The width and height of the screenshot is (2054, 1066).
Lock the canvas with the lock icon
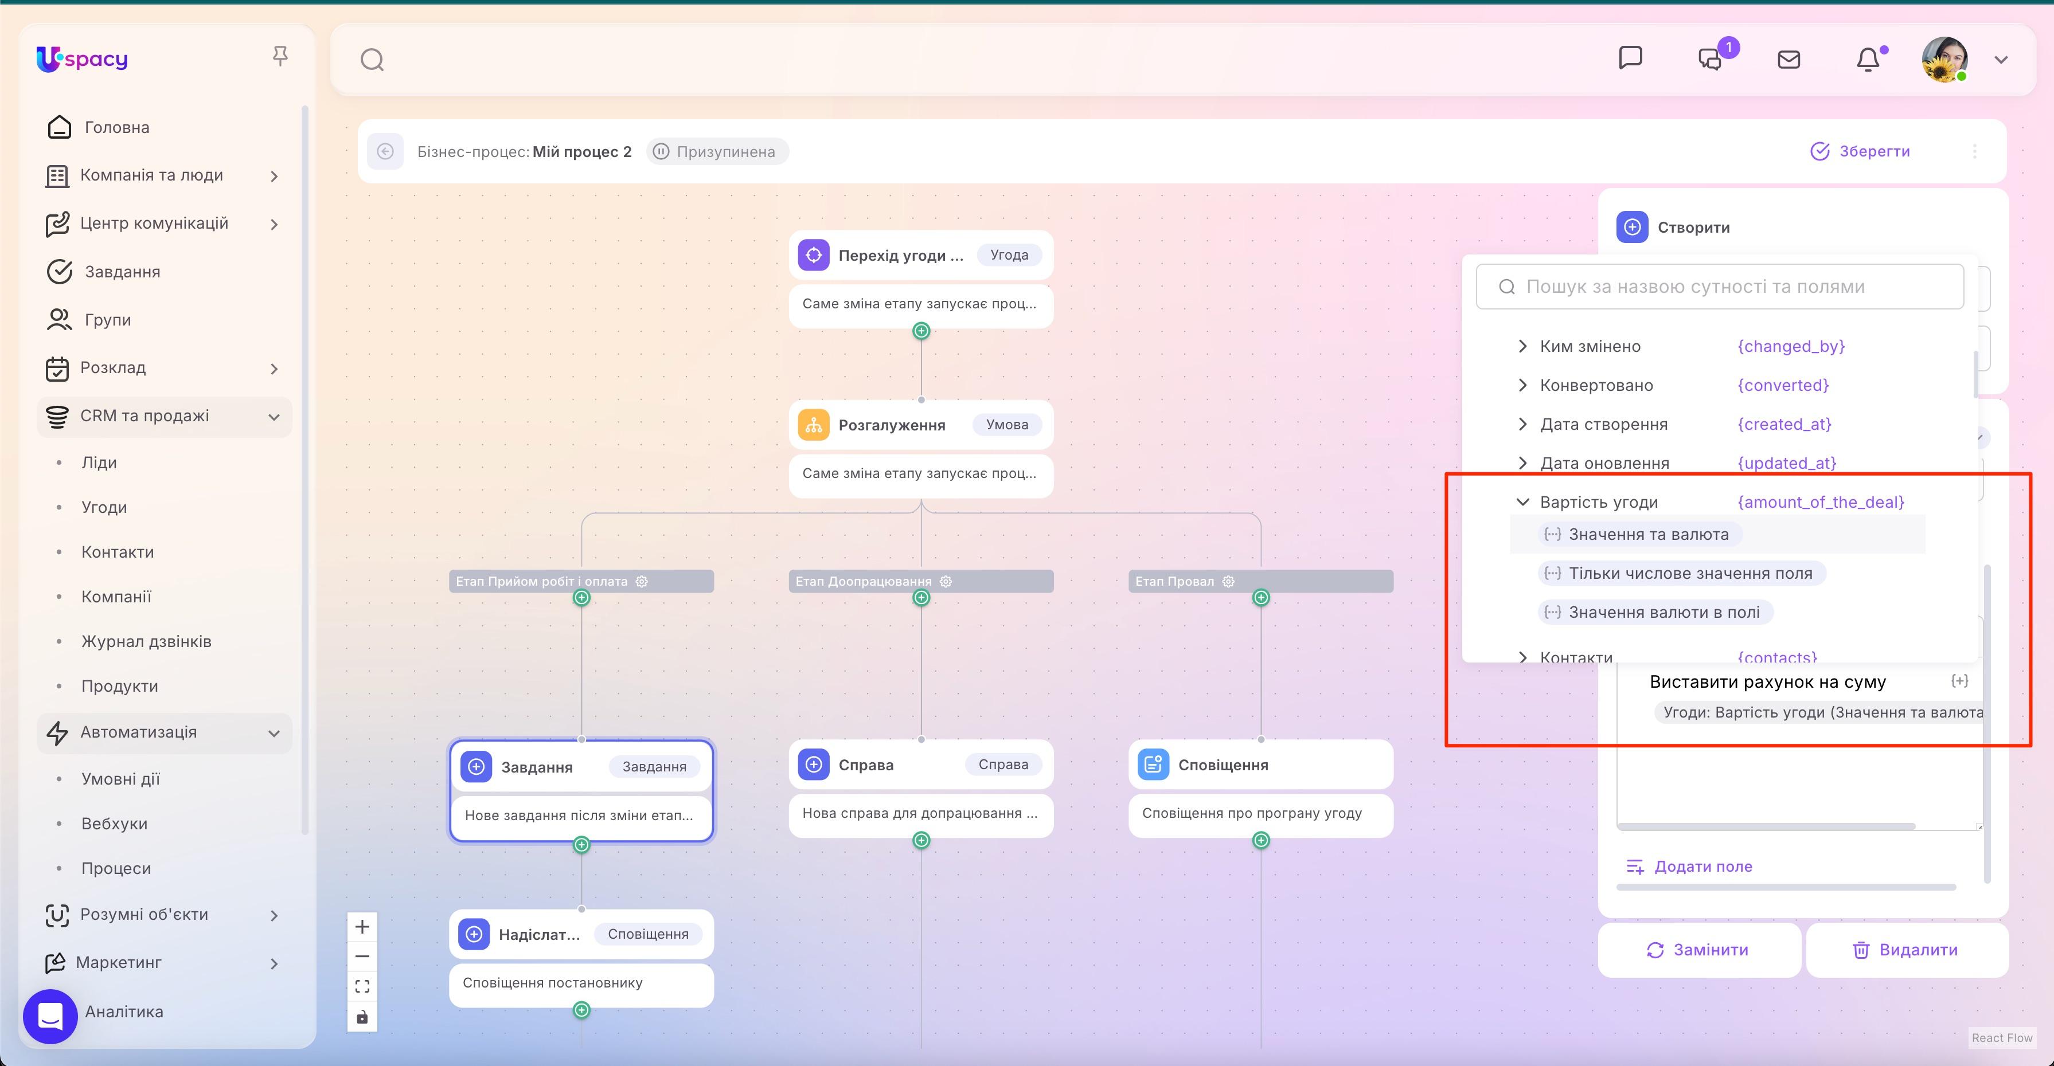pyautogui.click(x=363, y=1017)
